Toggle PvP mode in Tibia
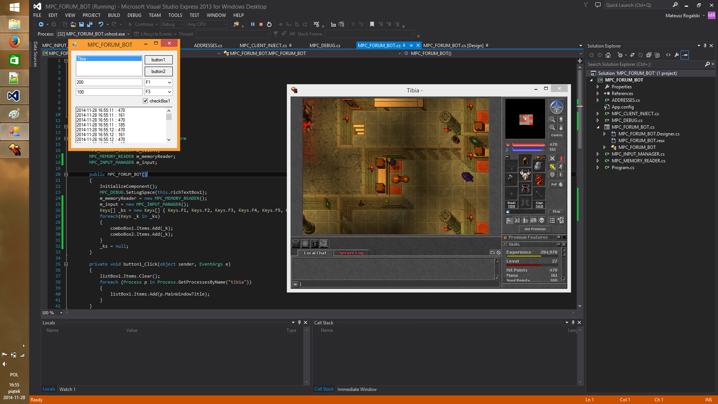The image size is (718, 404). click(556, 184)
